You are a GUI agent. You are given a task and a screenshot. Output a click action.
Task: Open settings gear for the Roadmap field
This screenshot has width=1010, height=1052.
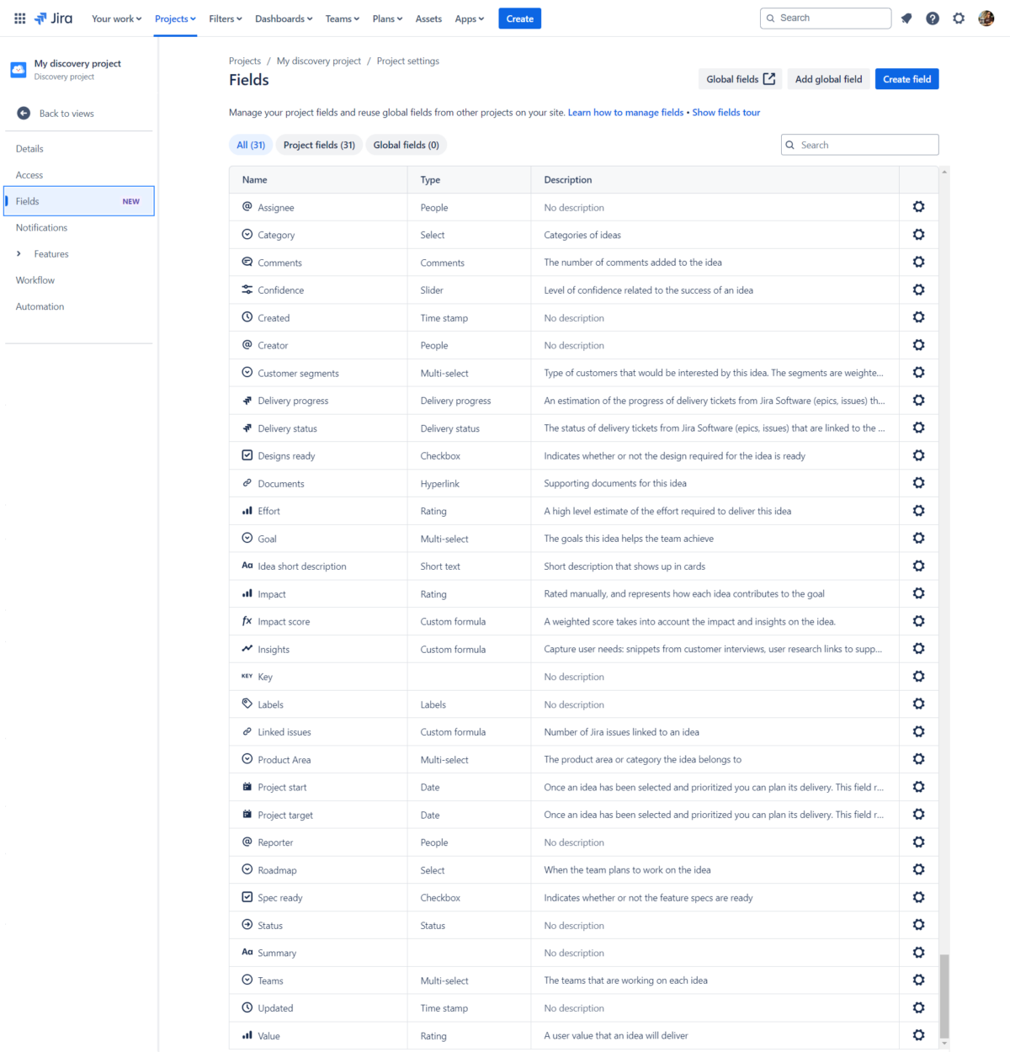(918, 869)
